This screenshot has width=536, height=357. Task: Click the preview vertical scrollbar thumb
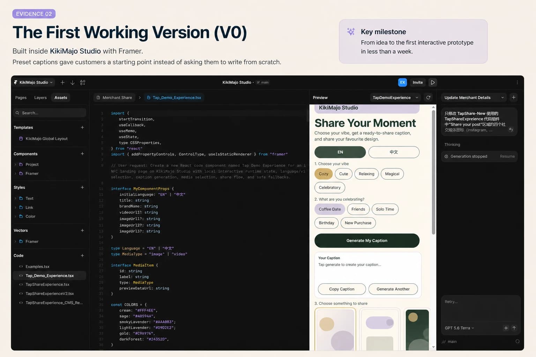tap(433, 172)
